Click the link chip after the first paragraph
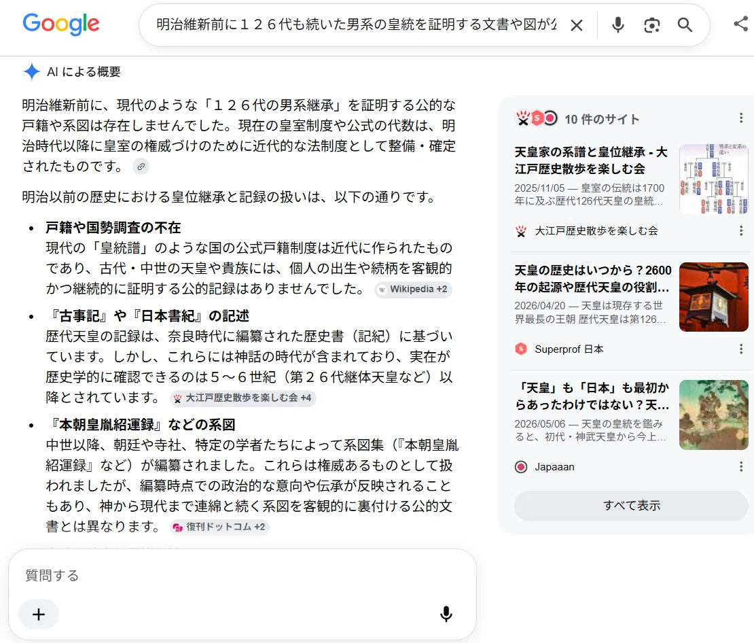 [141, 167]
